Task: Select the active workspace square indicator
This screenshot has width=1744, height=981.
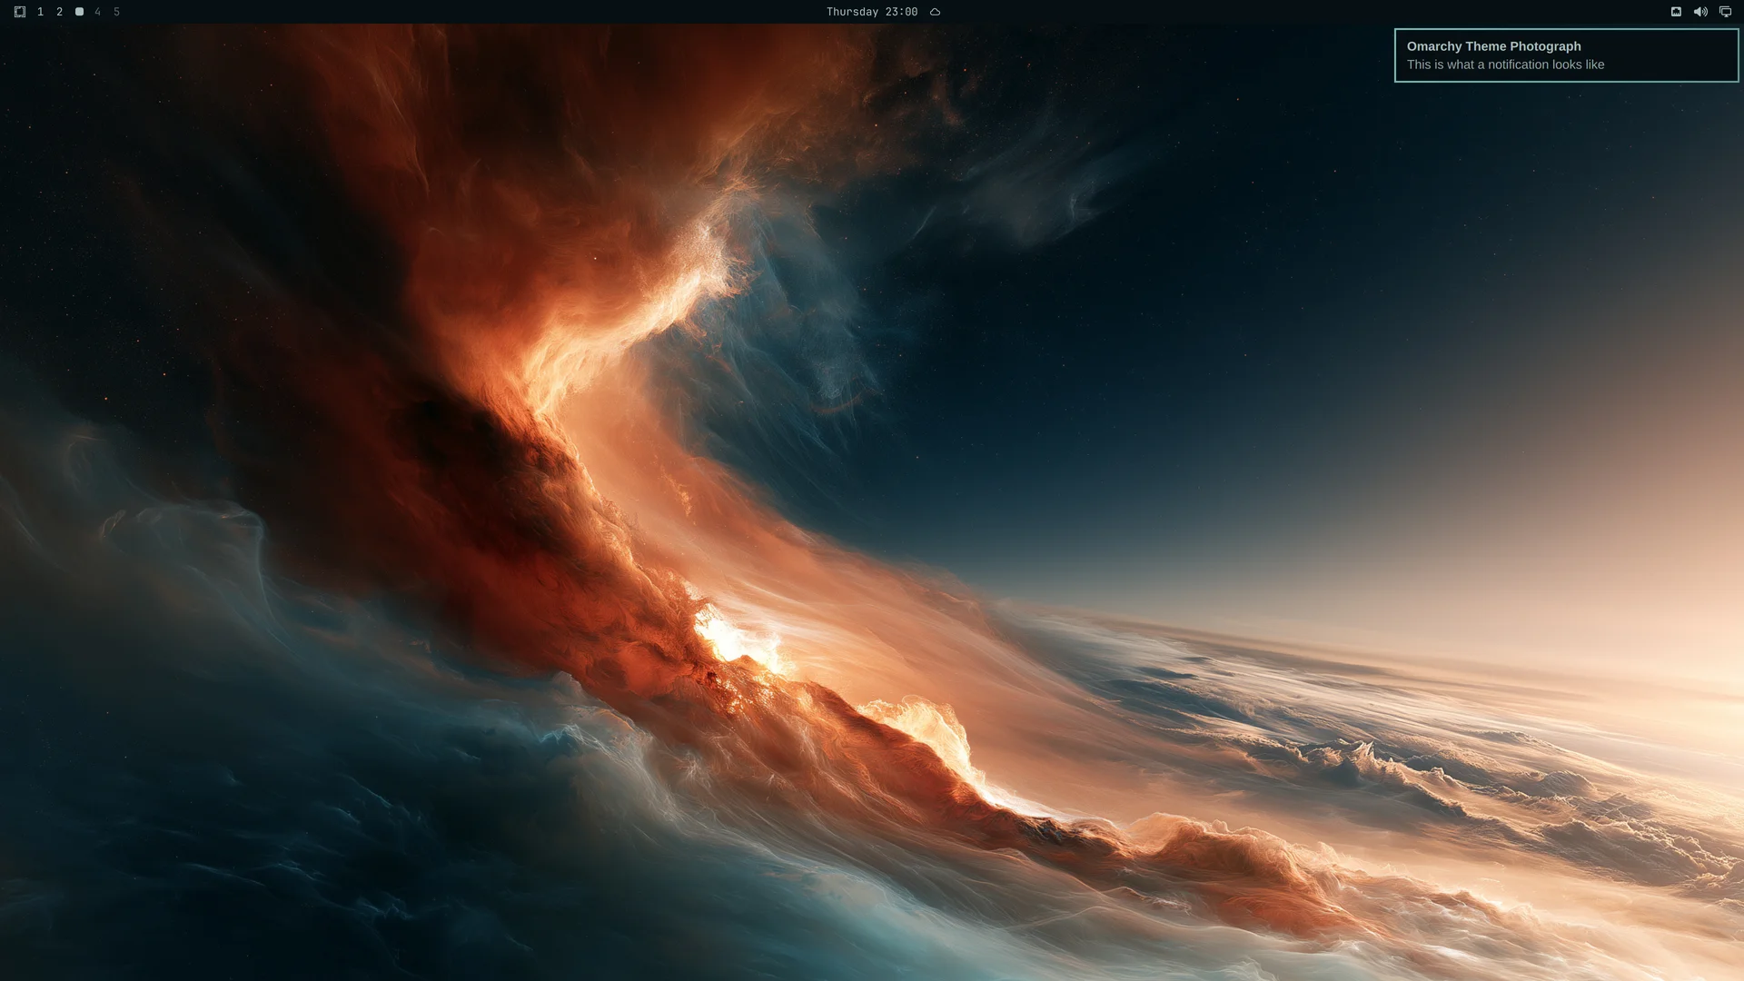Action: (79, 12)
